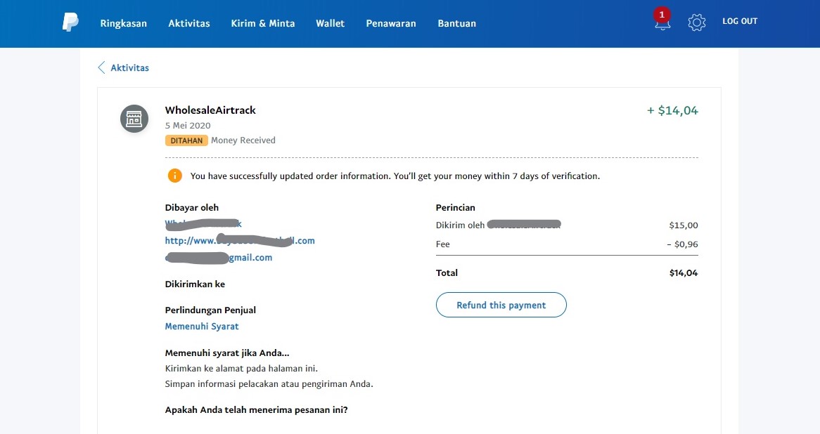This screenshot has height=434, width=820.
Task: Click the order information updated message
Action: coord(395,176)
